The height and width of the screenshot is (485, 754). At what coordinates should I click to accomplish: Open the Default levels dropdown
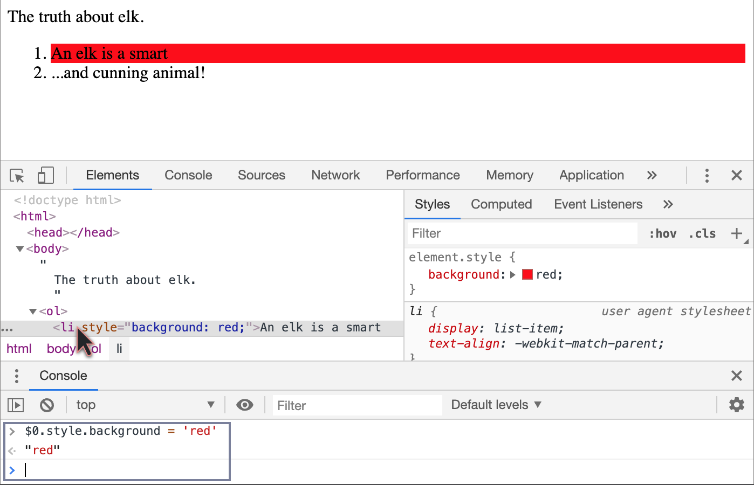point(496,405)
